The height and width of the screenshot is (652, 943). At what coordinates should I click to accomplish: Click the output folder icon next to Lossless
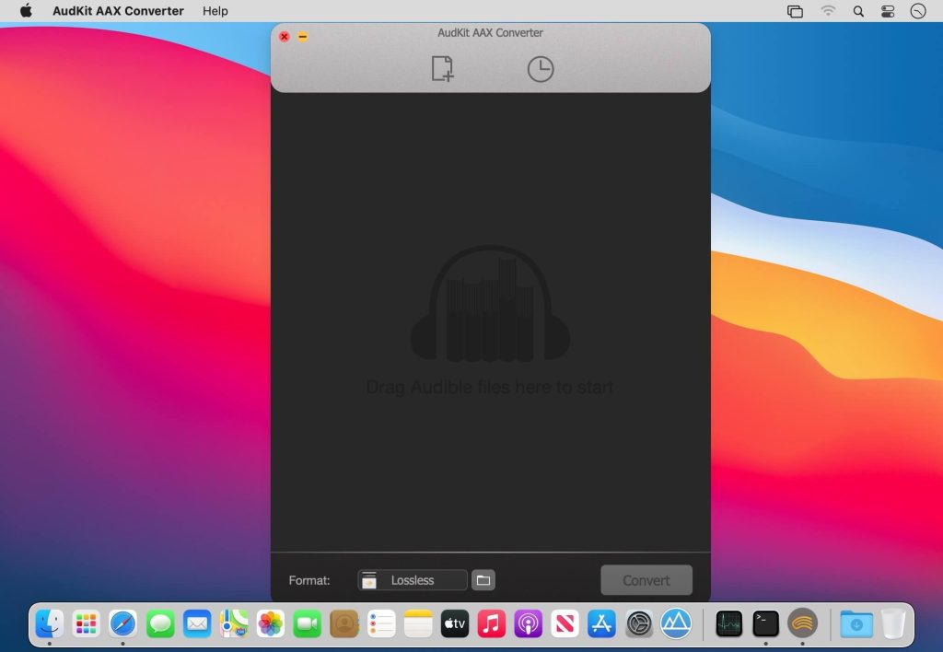[483, 580]
